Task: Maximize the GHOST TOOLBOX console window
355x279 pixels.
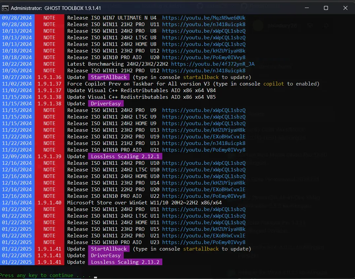Action: (326, 8)
